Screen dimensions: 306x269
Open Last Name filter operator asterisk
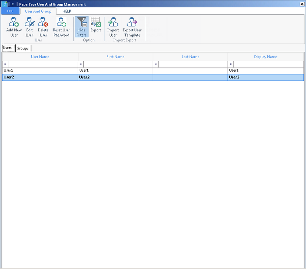point(156,64)
